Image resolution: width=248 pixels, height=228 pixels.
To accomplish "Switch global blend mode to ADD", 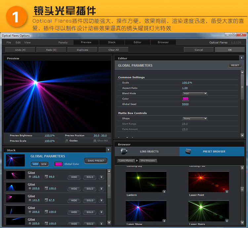I will point(35,164).
